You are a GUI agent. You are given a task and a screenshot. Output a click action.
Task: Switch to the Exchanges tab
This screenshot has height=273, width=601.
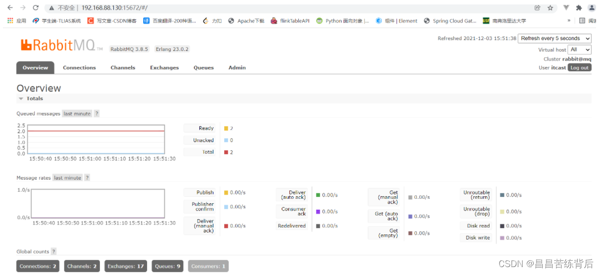click(x=164, y=68)
